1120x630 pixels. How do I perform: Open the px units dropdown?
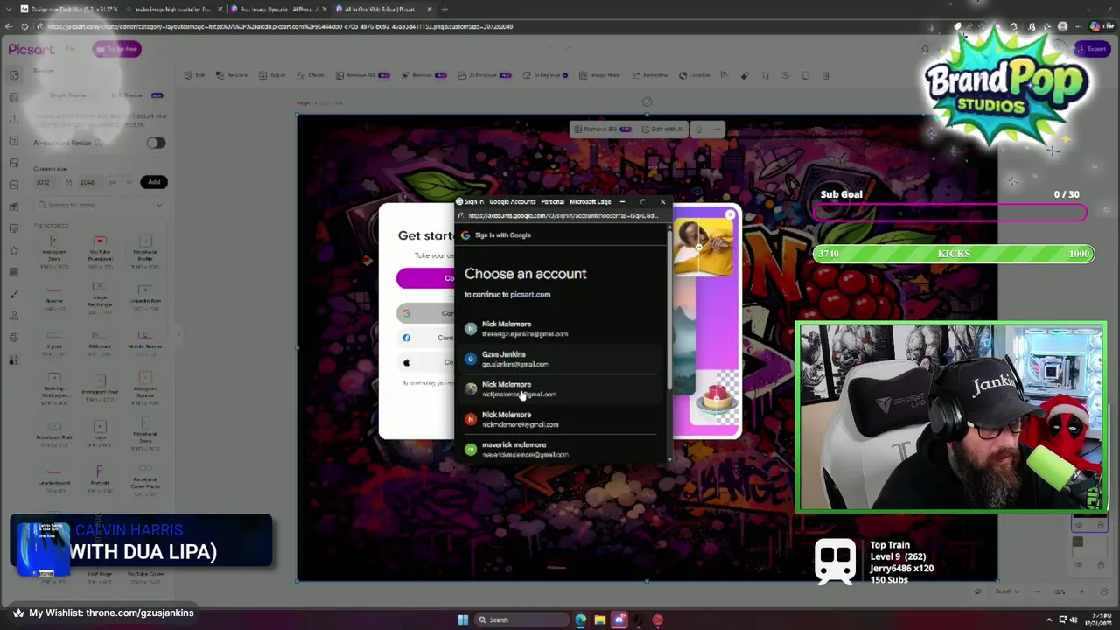[x=121, y=182]
